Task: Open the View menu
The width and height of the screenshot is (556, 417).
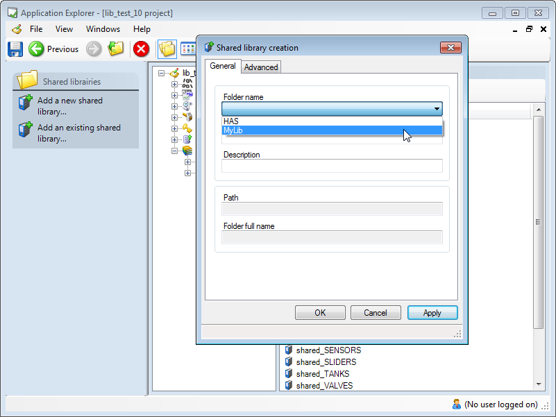Action: [64, 29]
